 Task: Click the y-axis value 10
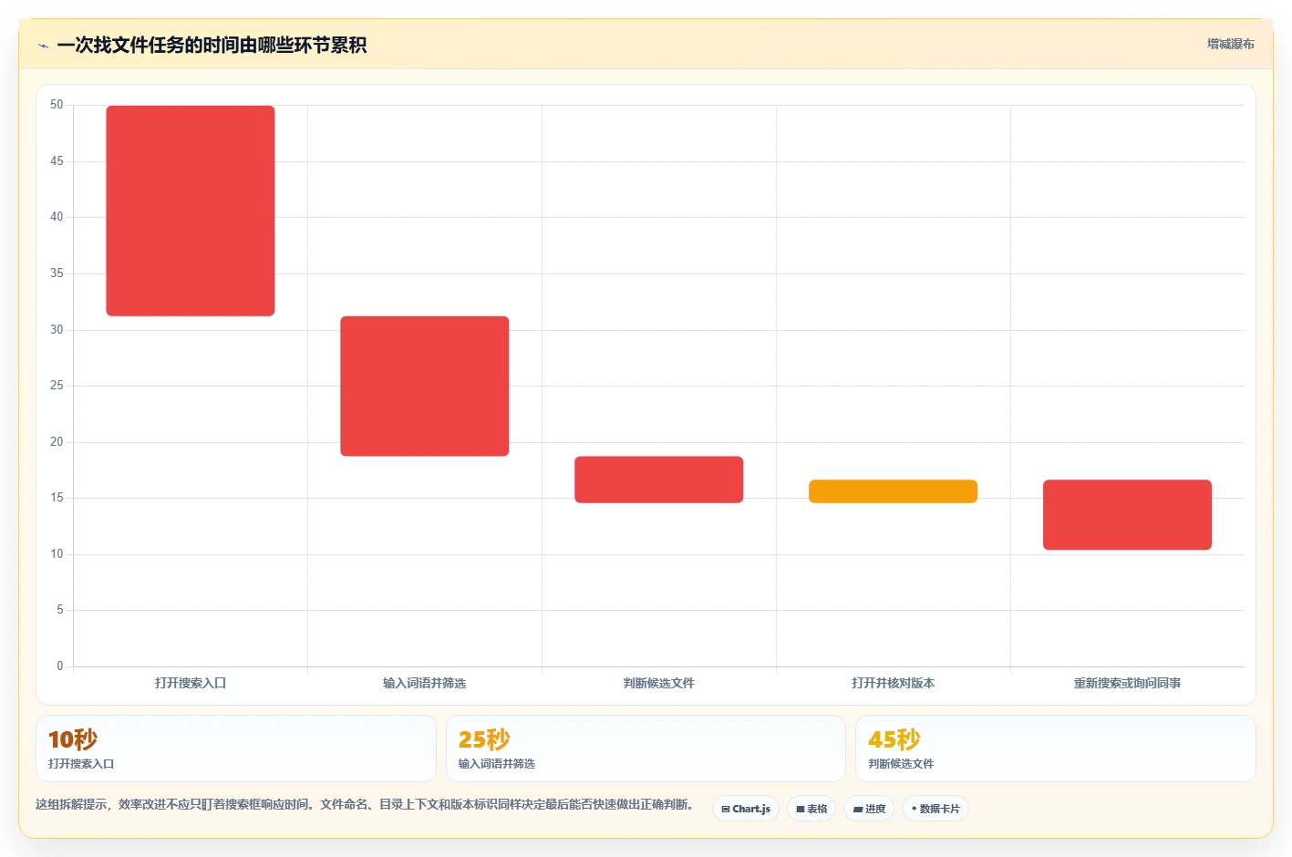57,554
